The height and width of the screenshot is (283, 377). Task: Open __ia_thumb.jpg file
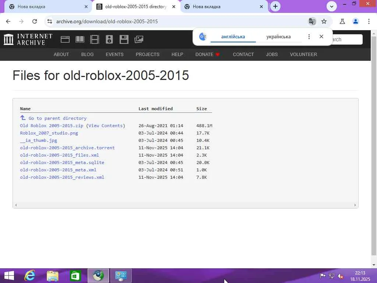[x=38, y=140]
